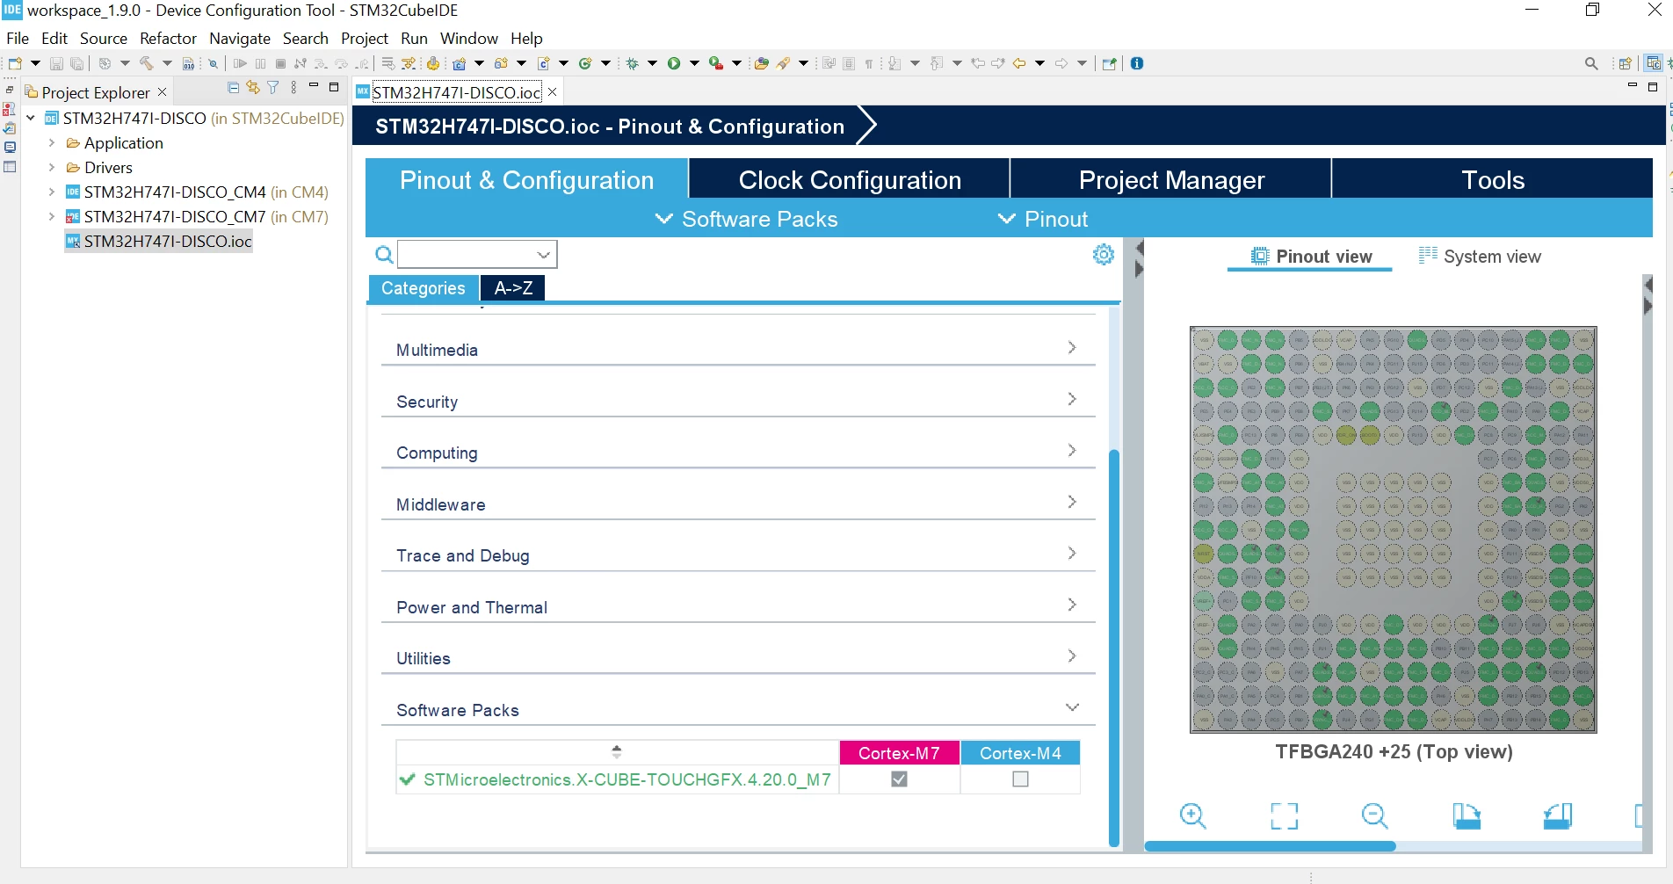1673x884 pixels.
Task: Open the File menu
Action: click(18, 39)
